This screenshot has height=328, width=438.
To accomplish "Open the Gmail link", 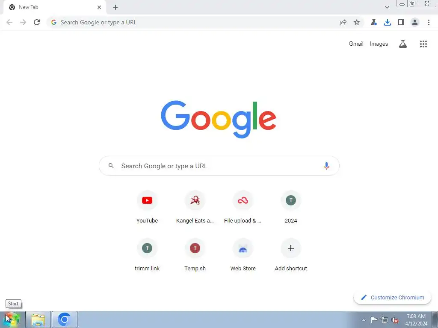I will (356, 44).
